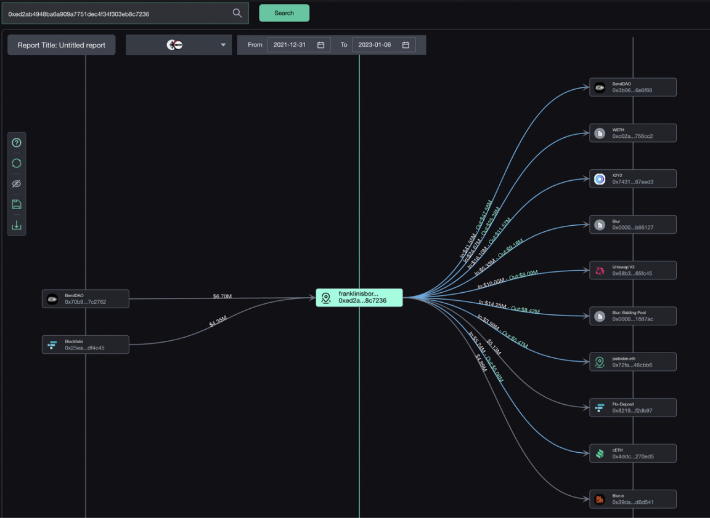Click the magnifier icon in search bar
This screenshot has height=518, width=710.
pos(237,13)
